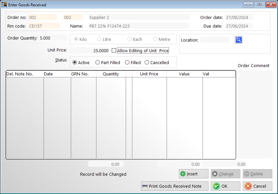The width and height of the screenshot is (278, 194).
Task: Click the Unit Price column header
Action: click(149, 74)
